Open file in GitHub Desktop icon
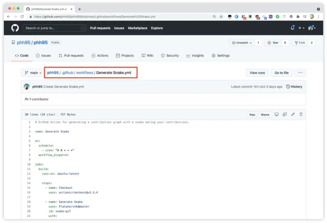The image size is (327, 223). (x=277, y=114)
